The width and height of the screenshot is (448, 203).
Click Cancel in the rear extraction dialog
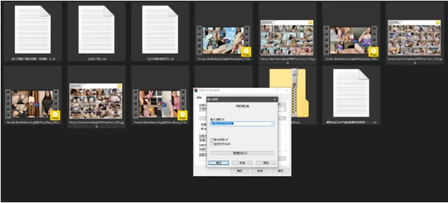tap(260, 171)
